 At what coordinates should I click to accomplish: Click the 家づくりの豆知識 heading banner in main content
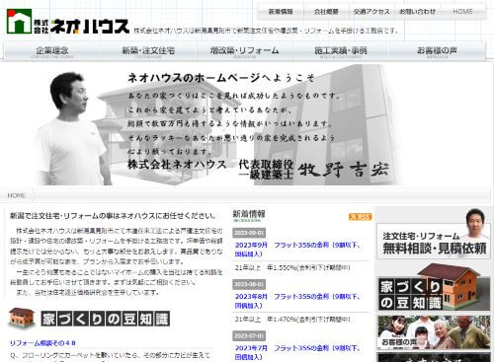(x=106, y=319)
